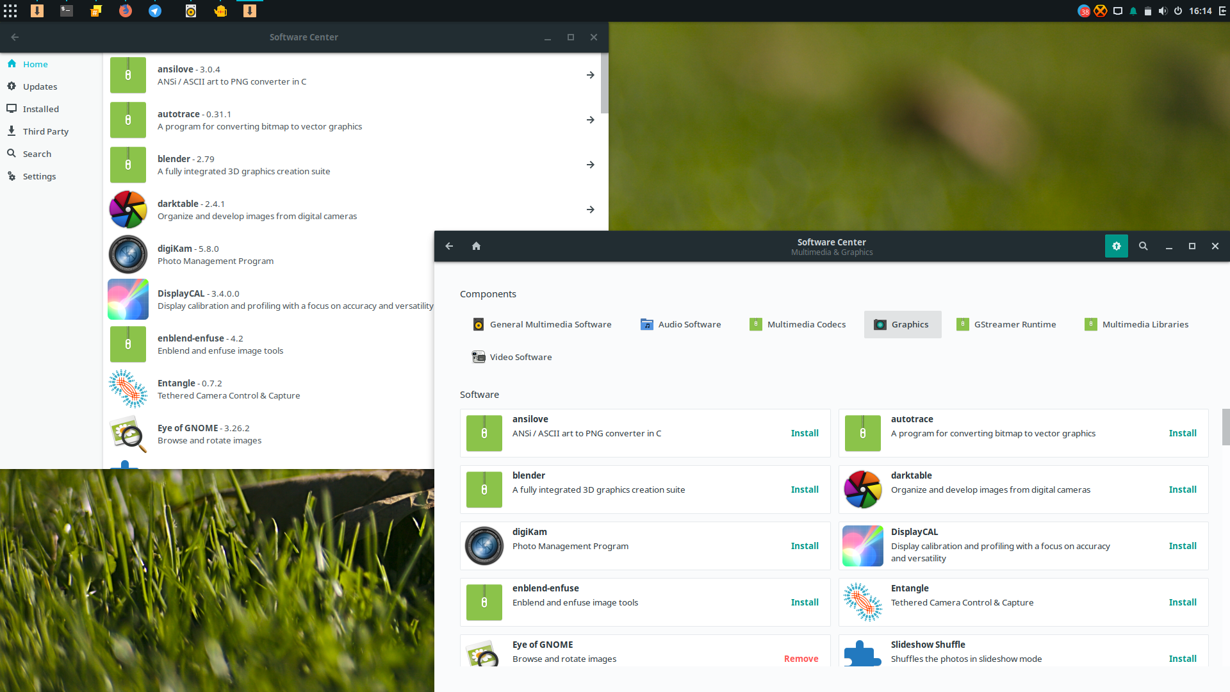
Task: Open Telegram from the top panel
Action: click(x=155, y=11)
